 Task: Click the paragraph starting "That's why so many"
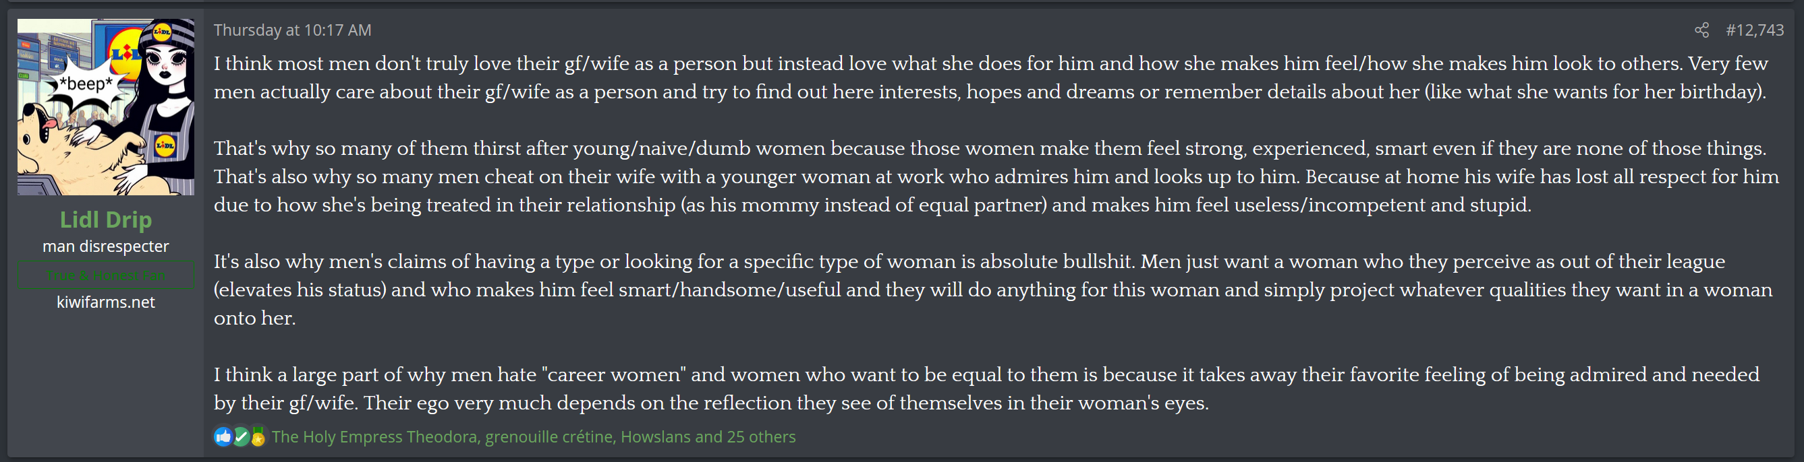(980, 176)
